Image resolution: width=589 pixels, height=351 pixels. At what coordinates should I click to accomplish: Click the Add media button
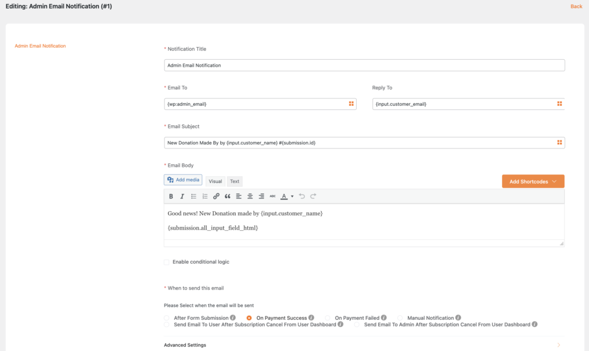click(x=183, y=180)
